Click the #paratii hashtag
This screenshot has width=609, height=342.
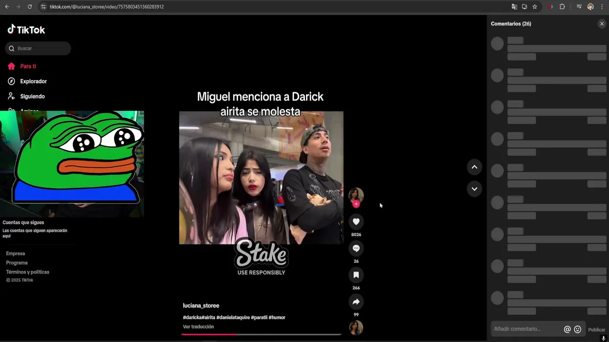pyautogui.click(x=259, y=317)
